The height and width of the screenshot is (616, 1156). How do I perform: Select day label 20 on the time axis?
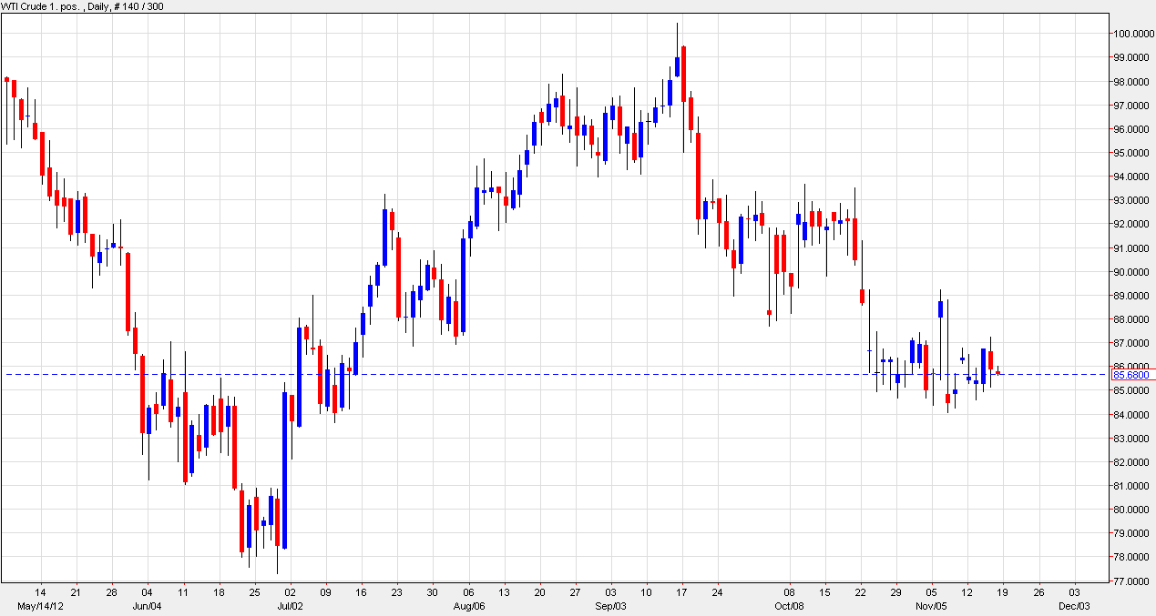pyautogui.click(x=539, y=591)
